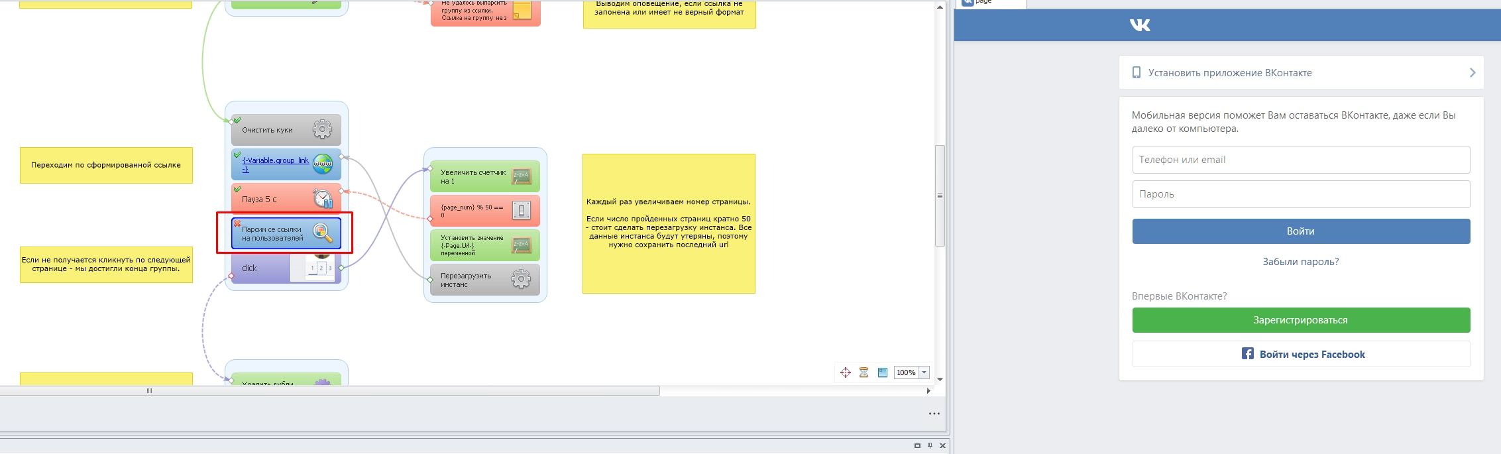Click the Facebook logo icon
This screenshot has height=454, width=1501.
(1248, 353)
